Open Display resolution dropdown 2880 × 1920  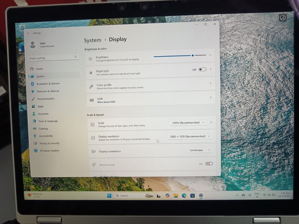190,136
